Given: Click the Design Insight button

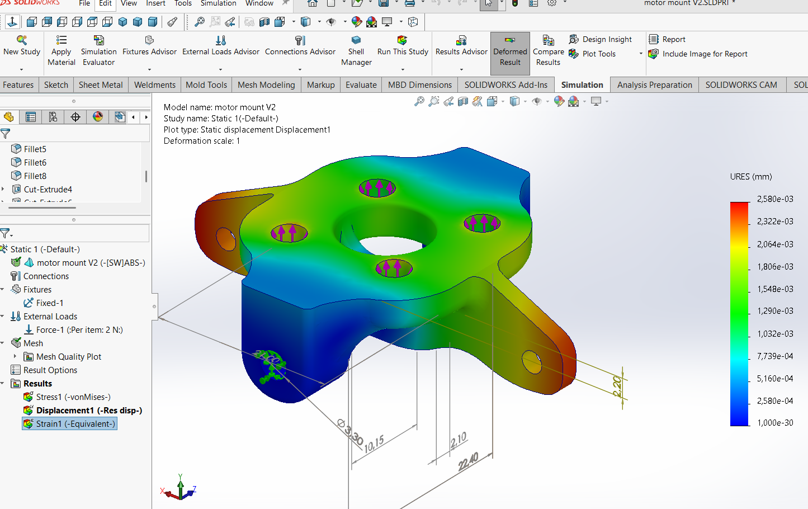Looking at the screenshot, I should tap(606, 39).
